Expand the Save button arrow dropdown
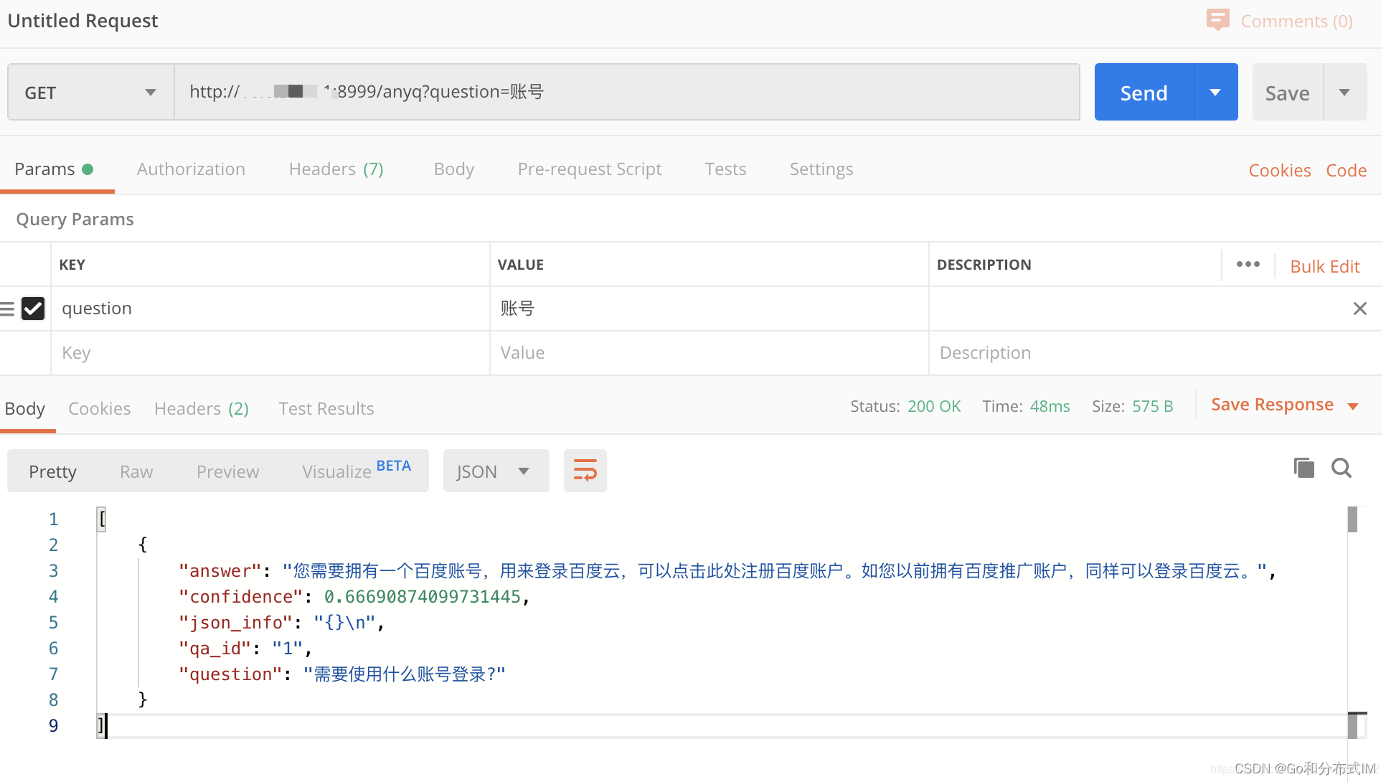 (1344, 93)
